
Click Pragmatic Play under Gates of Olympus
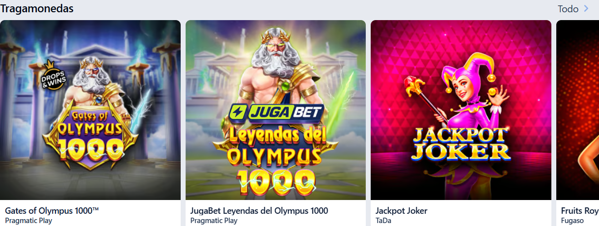click(28, 221)
